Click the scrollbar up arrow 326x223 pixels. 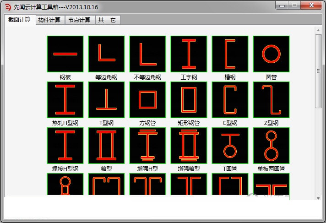point(318,30)
